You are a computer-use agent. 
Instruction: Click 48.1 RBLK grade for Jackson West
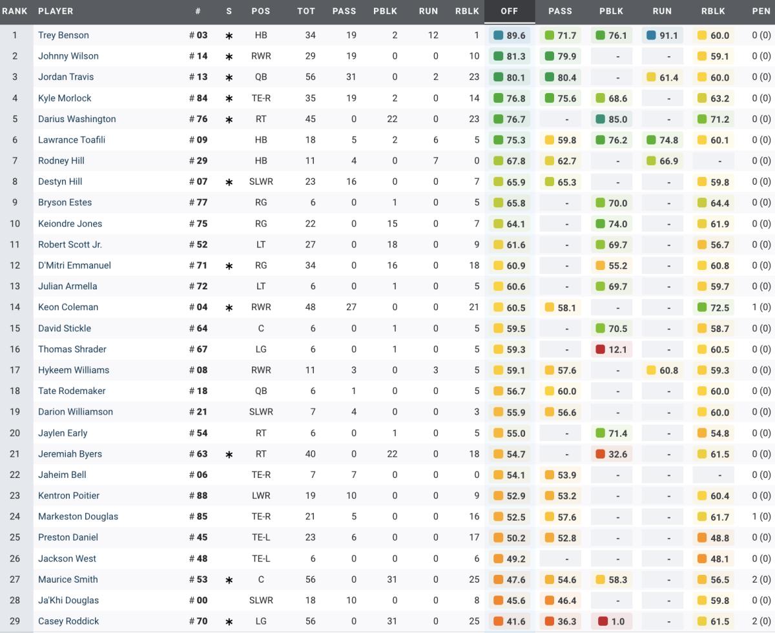[x=713, y=559]
